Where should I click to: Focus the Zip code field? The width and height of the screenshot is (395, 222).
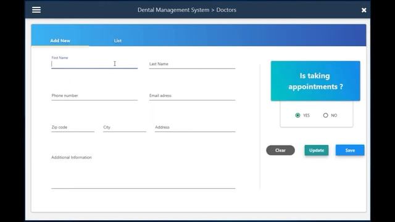[x=73, y=128]
